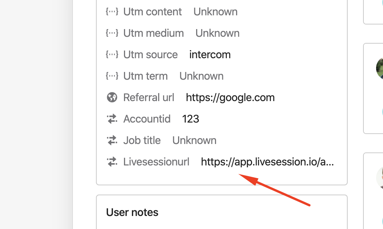
Task: Click the User notes heading
Action: coord(132,213)
